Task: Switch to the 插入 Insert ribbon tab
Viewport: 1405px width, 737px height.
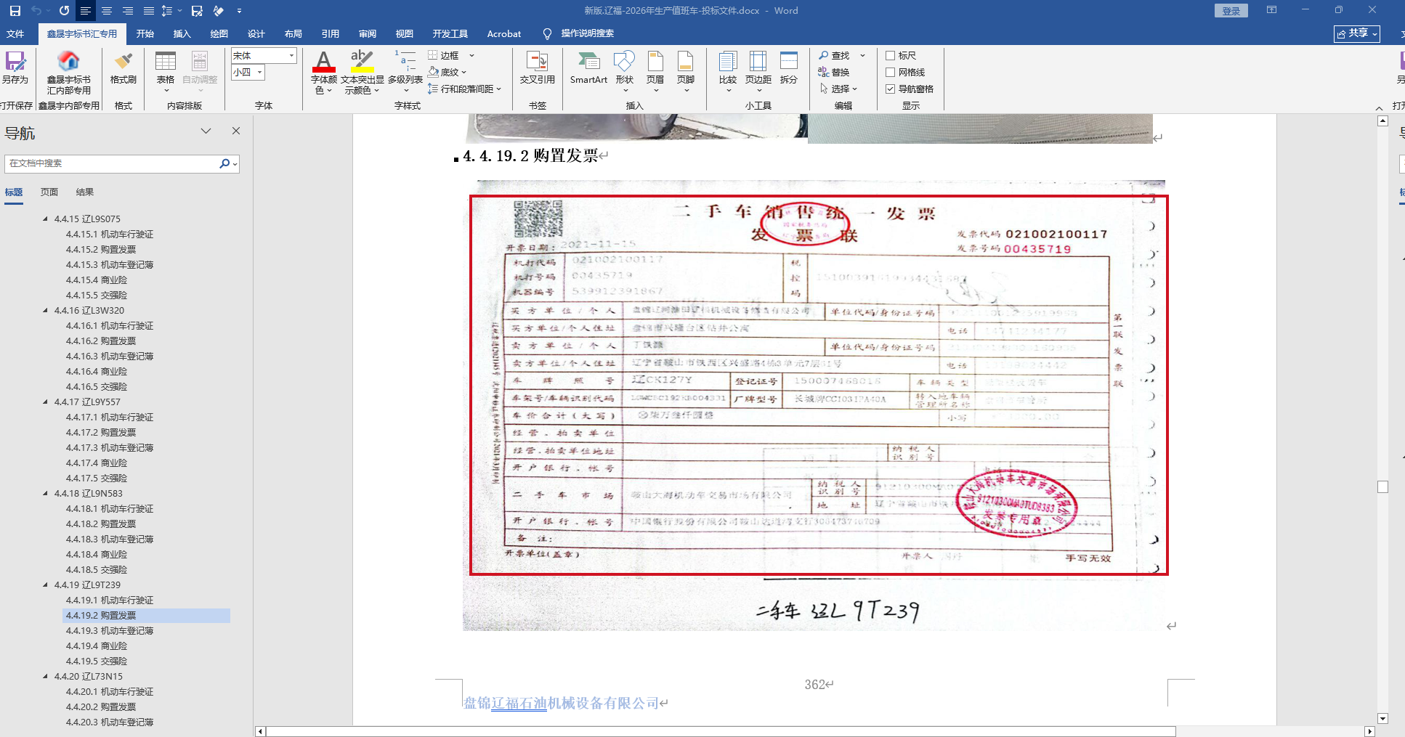Action: 182,33
